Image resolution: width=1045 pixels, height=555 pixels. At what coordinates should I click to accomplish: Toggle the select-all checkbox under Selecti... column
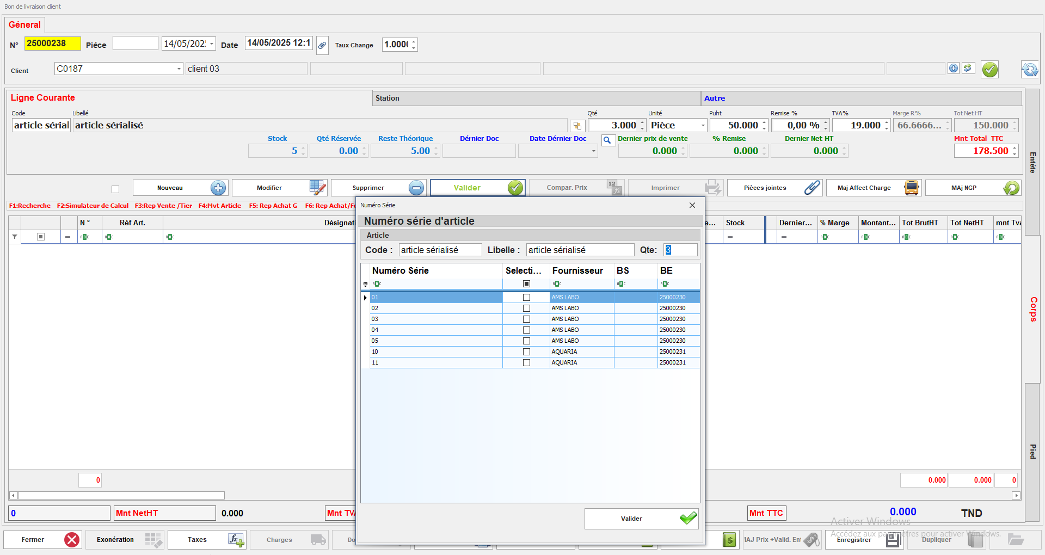526,284
